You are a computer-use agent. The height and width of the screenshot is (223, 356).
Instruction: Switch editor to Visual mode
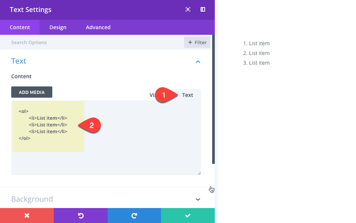tap(153, 95)
